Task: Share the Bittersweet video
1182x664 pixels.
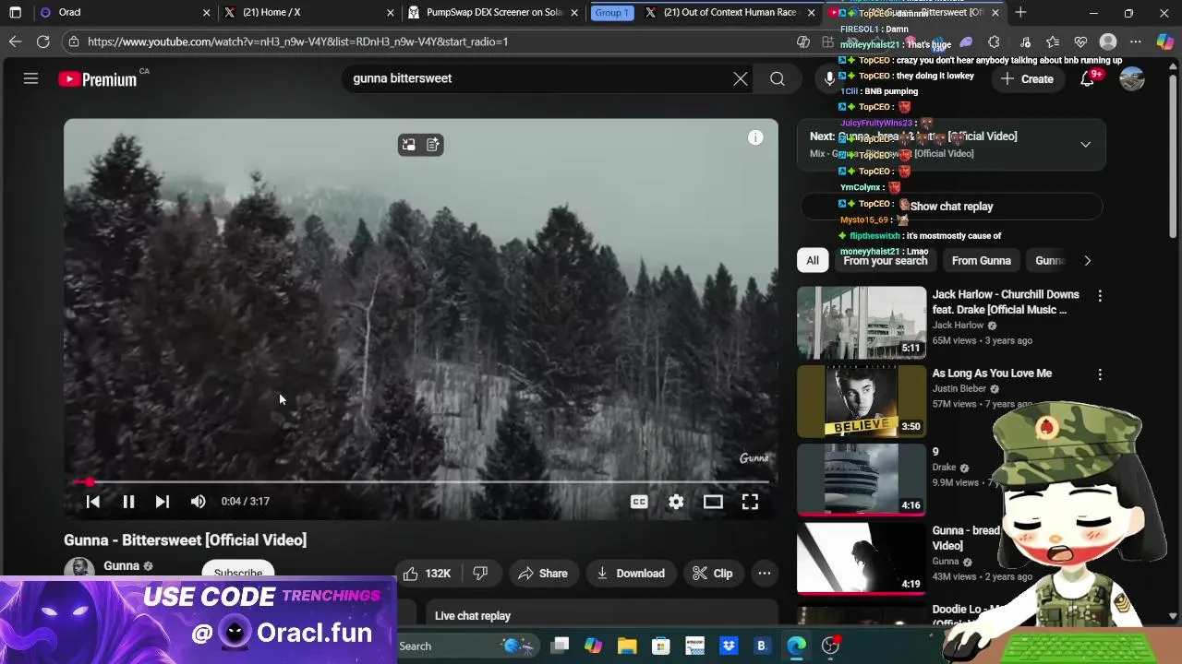Action: tap(542, 574)
